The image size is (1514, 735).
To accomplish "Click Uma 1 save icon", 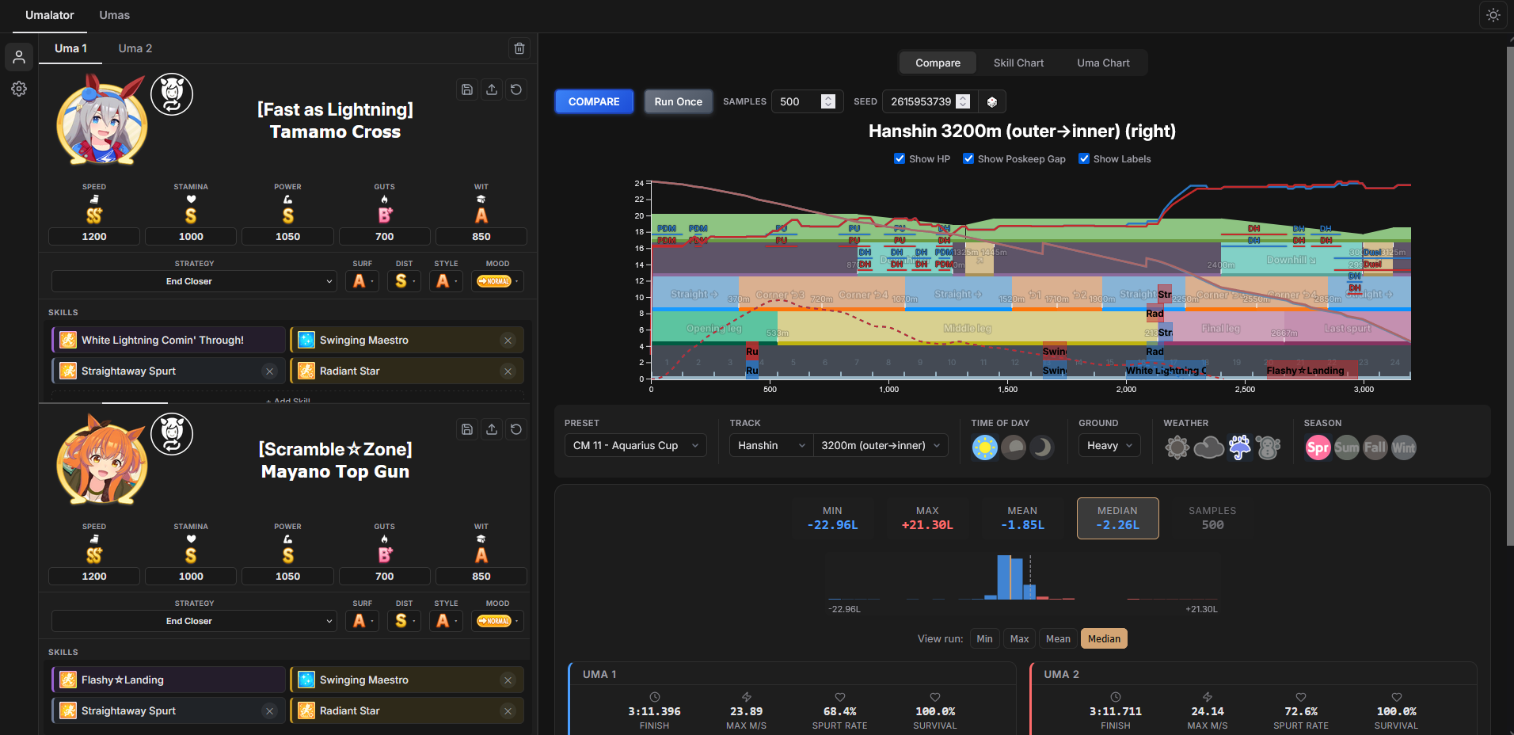I will point(467,89).
